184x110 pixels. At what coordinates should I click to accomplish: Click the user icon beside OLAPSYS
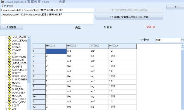click(x=9, y=67)
